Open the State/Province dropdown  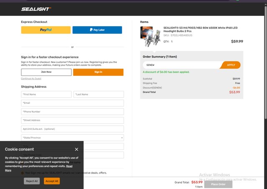click(x=72, y=138)
